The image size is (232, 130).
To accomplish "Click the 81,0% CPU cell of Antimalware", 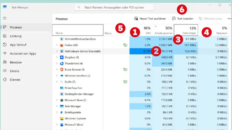I will (x=141, y=51).
